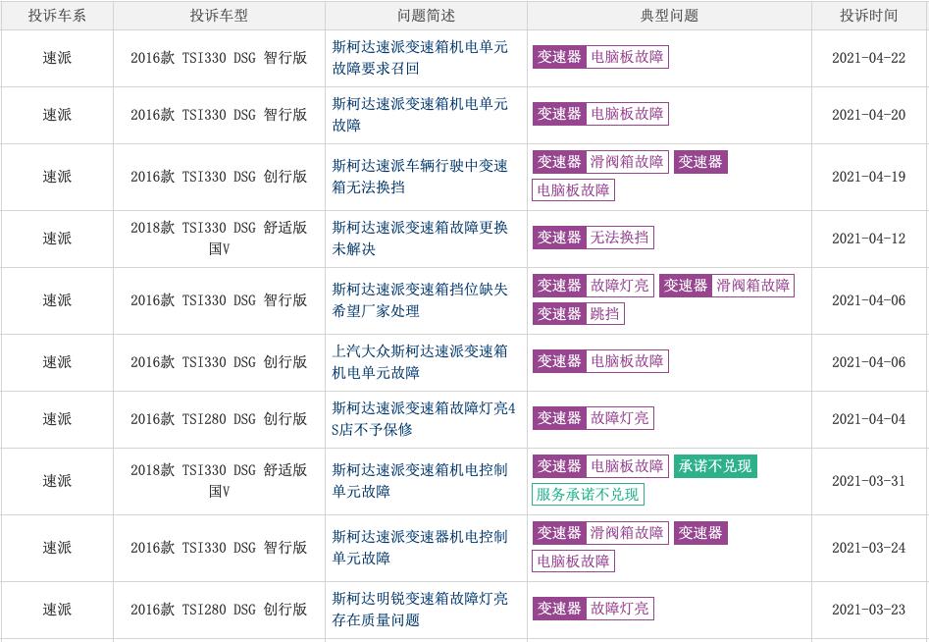Screen dimensions: 929x642
Task: Open complaint link about 要求召回 recall request
Action: click(420, 58)
